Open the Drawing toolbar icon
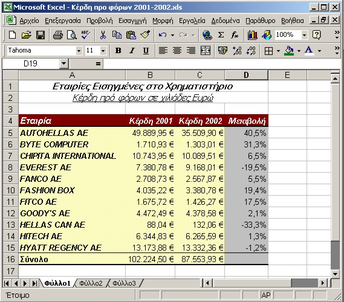Image resolution: width=344 pixels, height=302 pixels. click(267, 35)
